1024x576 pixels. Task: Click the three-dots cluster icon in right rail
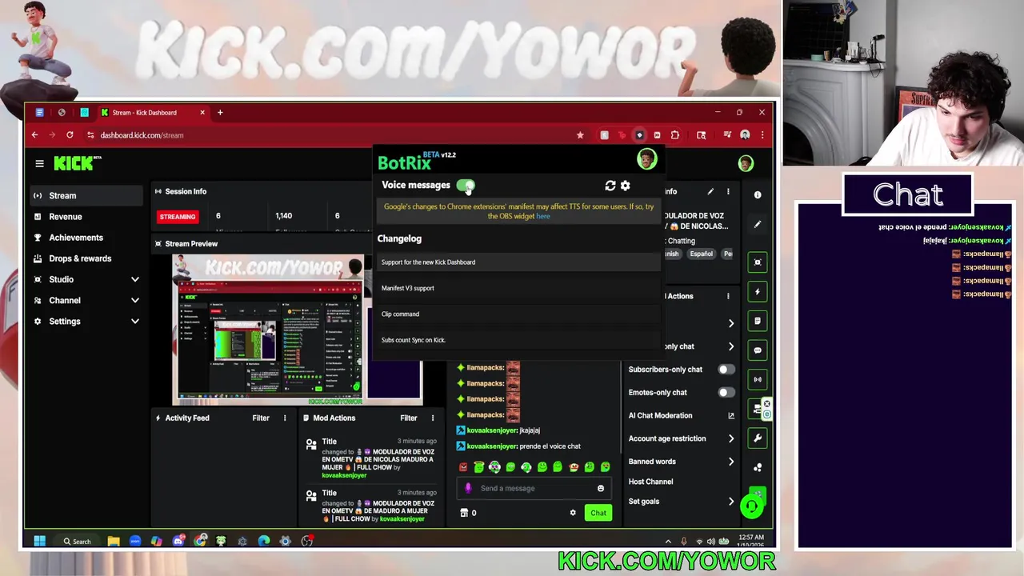tap(758, 467)
